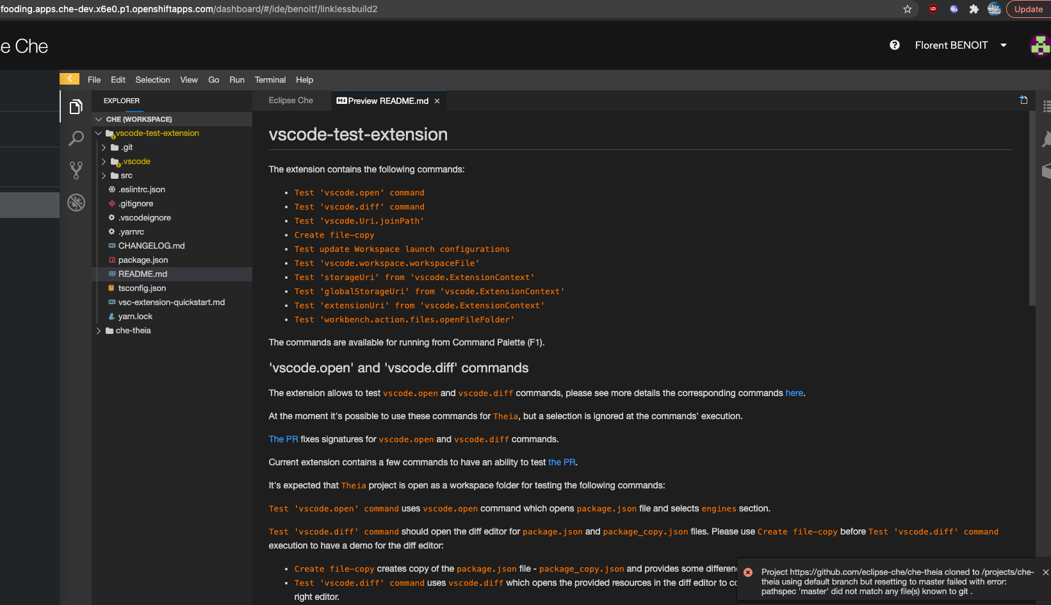Image resolution: width=1051 pixels, height=605 pixels.
Task: Expand the .git folder
Action: click(104, 147)
